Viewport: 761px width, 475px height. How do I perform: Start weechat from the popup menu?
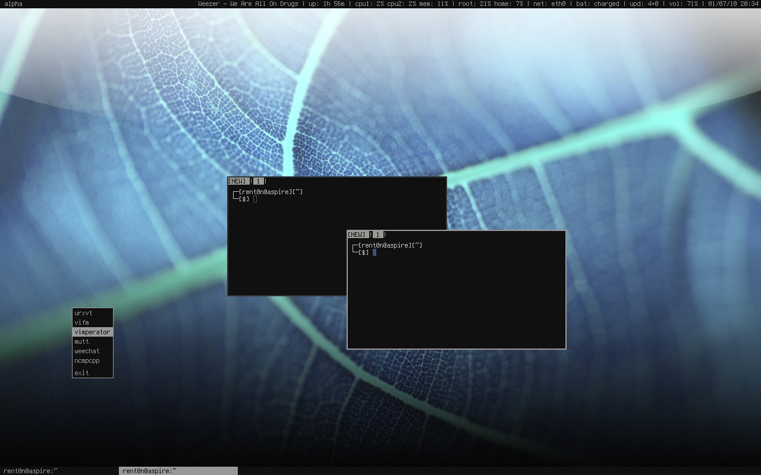click(93, 351)
